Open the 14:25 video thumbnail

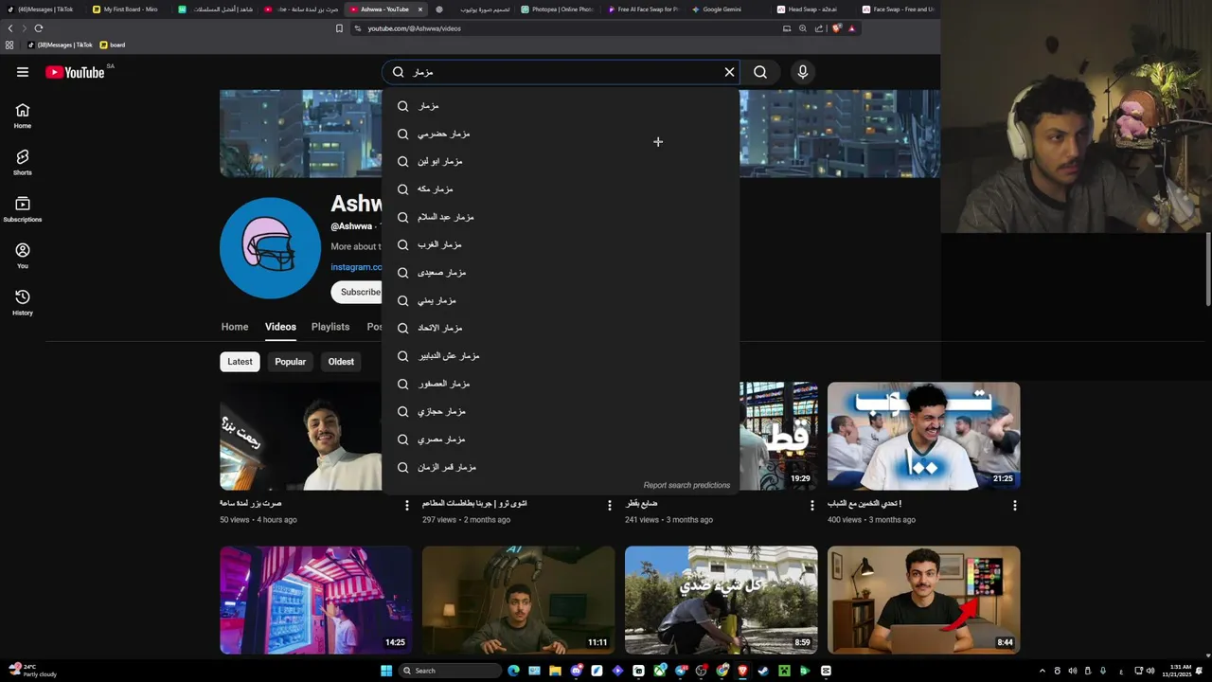pos(316,600)
